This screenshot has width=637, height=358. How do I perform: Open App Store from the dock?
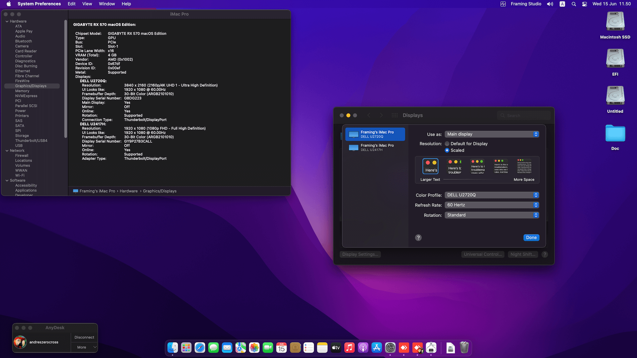tap(377, 347)
